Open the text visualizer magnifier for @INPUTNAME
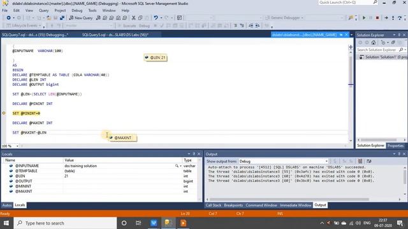Image resolution: width=408 pixels, height=229 pixels. coord(177,165)
